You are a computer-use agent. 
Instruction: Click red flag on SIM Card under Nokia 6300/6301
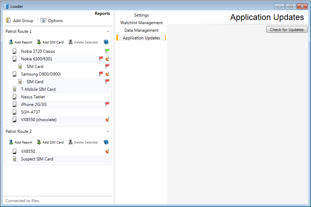tap(107, 66)
